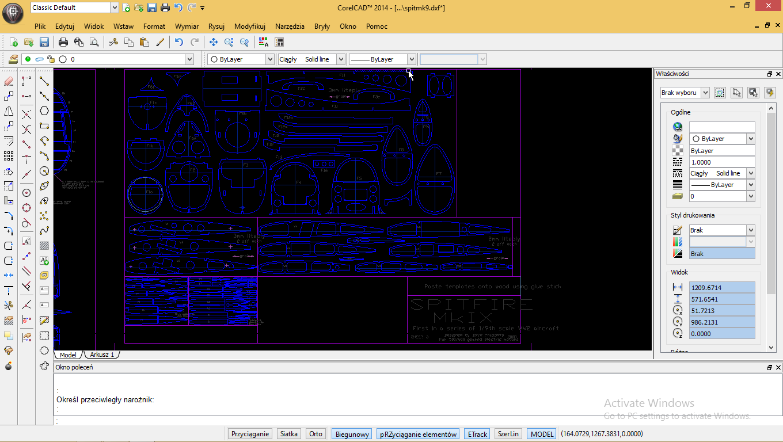Viewport: 783px width, 442px height.
Task: Open the Layers Manager icon
Action: point(13,59)
